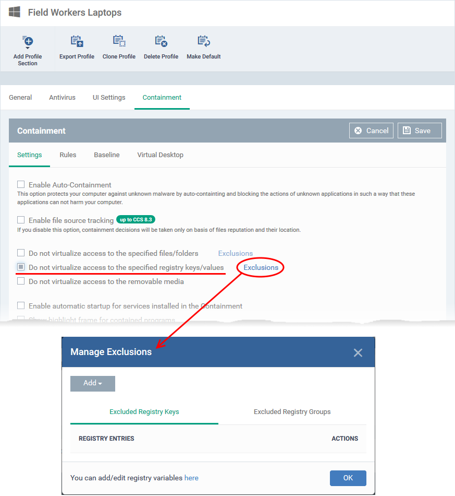Select the Excluded Registry Keys tab
The width and height of the screenshot is (455, 496).
click(144, 411)
